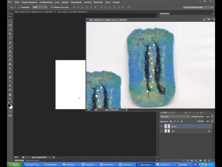The height and width of the screenshot is (167, 222).
Task: Click the top layer thumbnail
Action: point(167,126)
